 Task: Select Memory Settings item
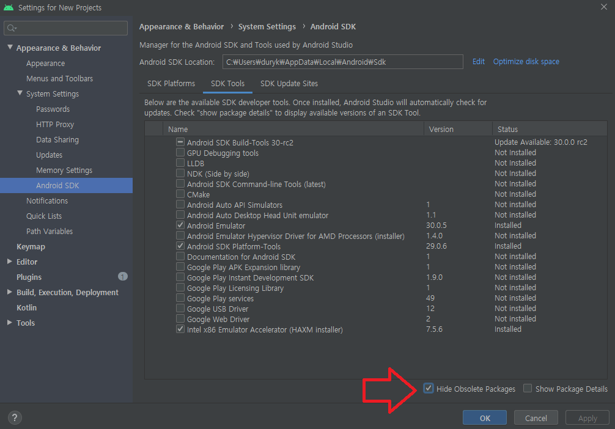(x=64, y=170)
